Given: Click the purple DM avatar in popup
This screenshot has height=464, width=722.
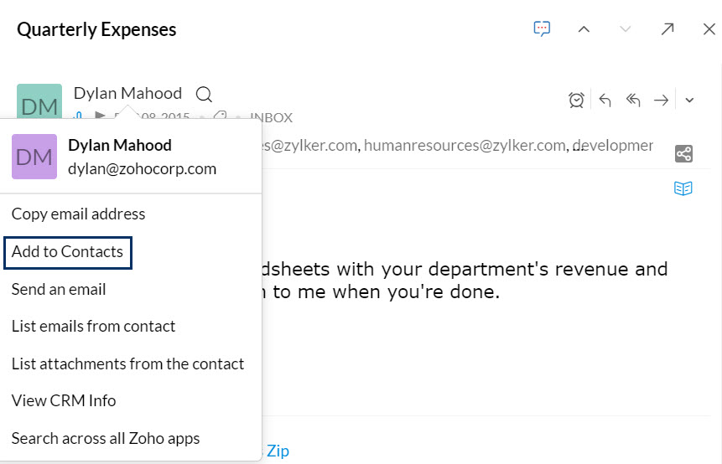Looking at the screenshot, I should coord(34,157).
